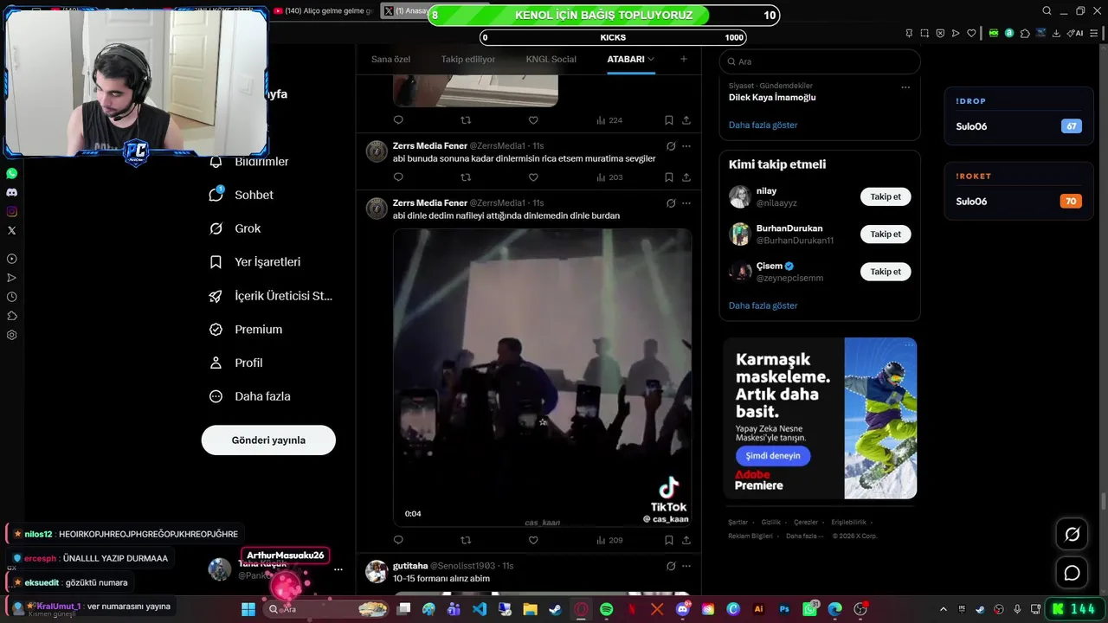Like the post with 224 views
Viewport: 1108px width, 623px height.
tap(533, 120)
